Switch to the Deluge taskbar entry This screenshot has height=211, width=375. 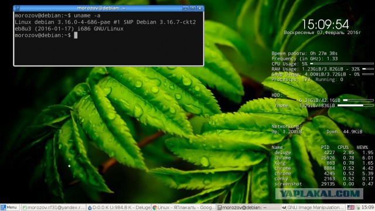pos(119,207)
